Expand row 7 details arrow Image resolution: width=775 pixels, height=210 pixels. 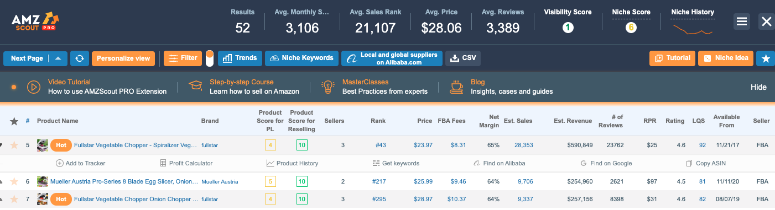point(2,199)
